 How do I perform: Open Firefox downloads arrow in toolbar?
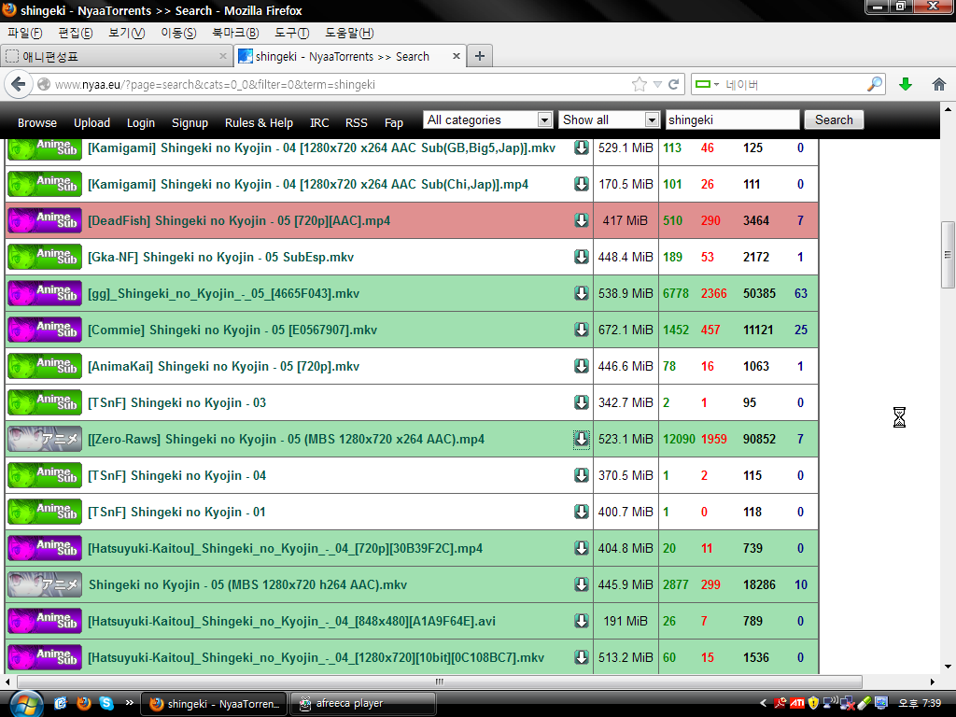point(905,84)
